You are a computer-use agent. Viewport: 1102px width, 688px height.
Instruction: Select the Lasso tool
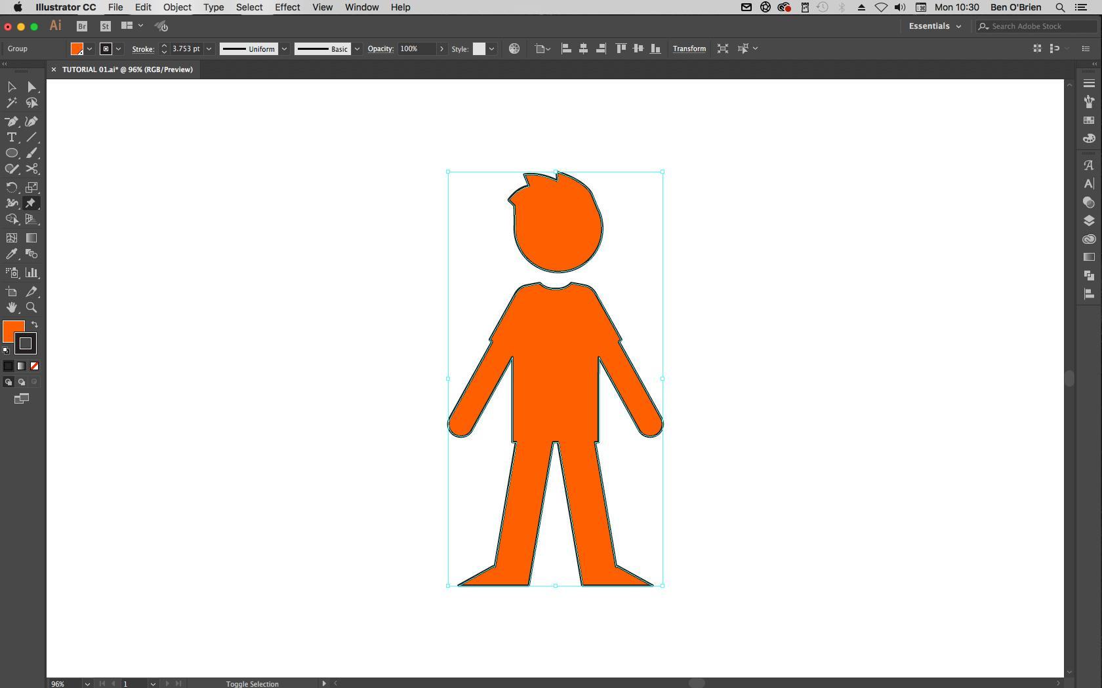(x=31, y=103)
